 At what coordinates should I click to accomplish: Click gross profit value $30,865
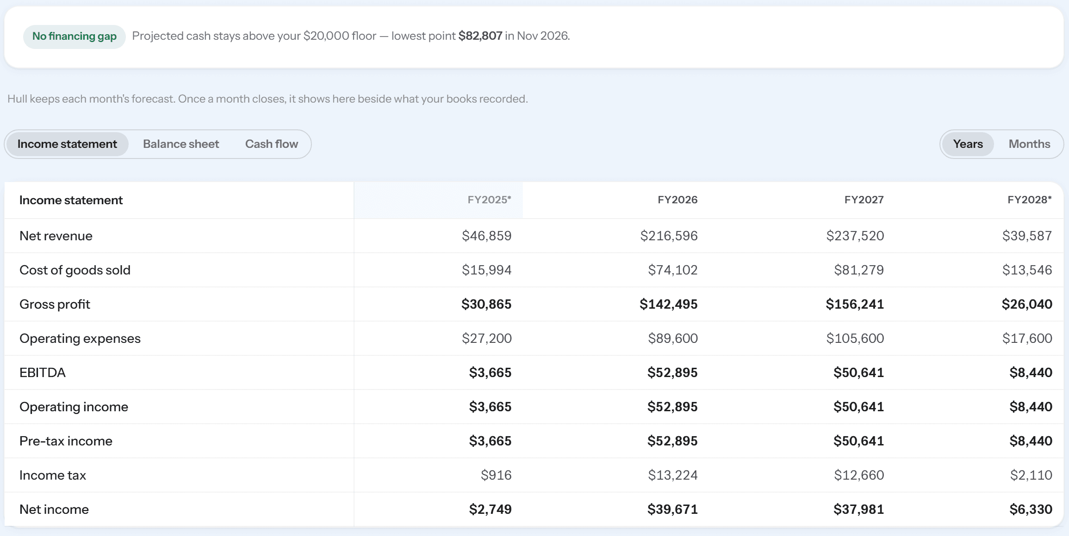pos(486,304)
